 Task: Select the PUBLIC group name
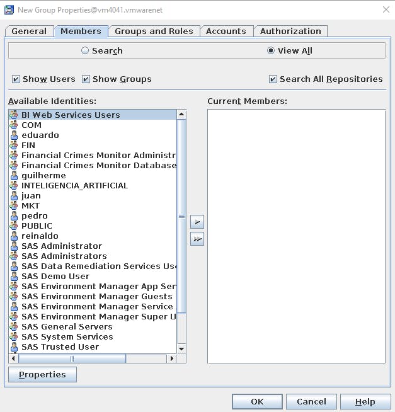click(x=37, y=226)
